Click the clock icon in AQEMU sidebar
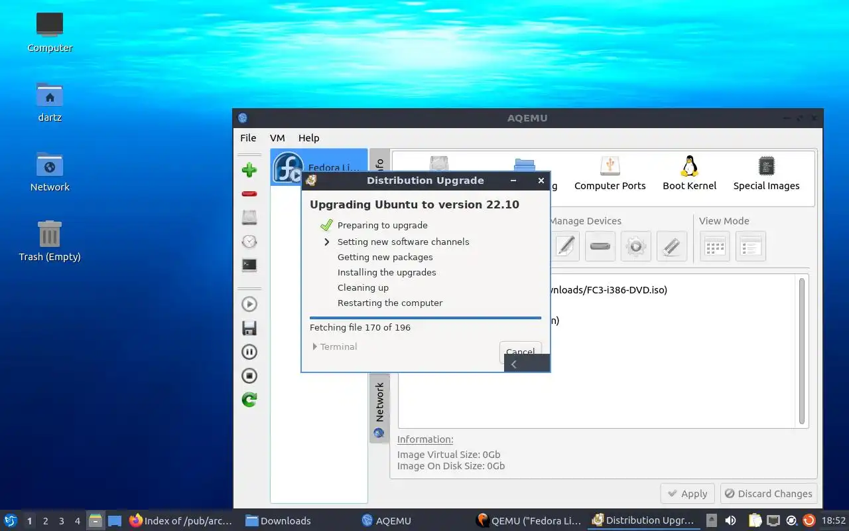The width and height of the screenshot is (849, 531). point(249,242)
